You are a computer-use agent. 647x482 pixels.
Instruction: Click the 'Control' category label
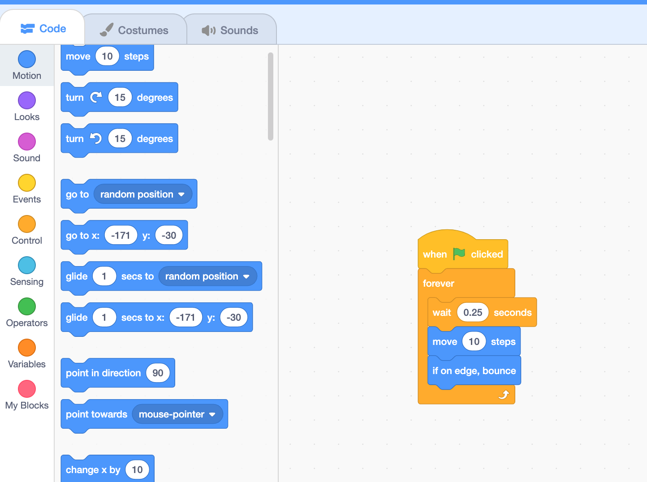click(x=27, y=241)
